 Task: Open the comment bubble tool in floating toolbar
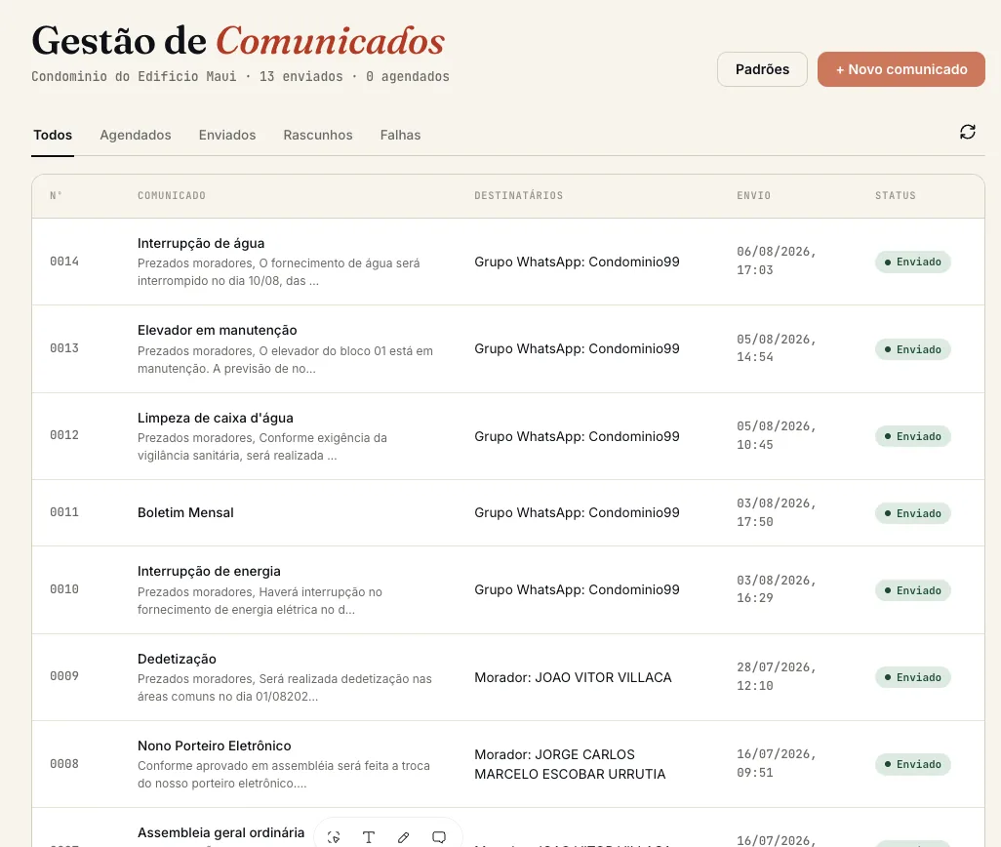tap(439, 837)
